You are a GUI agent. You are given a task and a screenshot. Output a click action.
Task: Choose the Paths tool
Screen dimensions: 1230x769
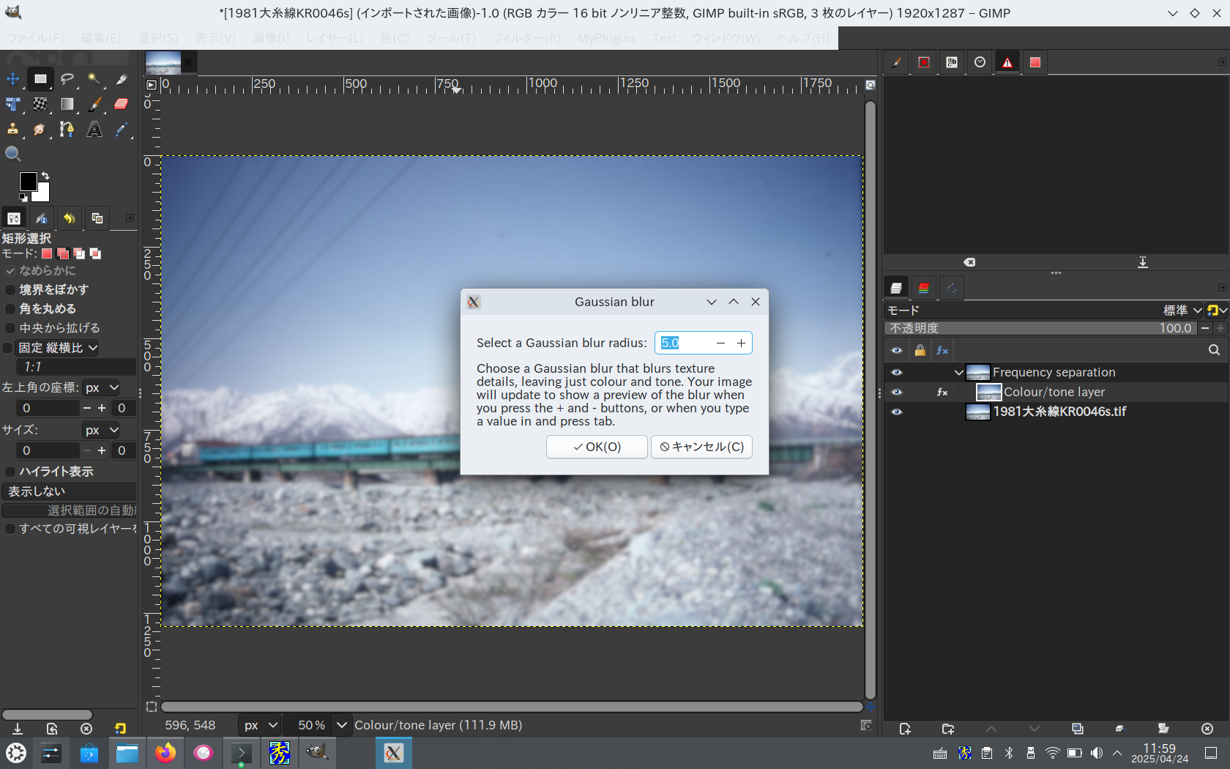click(x=67, y=129)
